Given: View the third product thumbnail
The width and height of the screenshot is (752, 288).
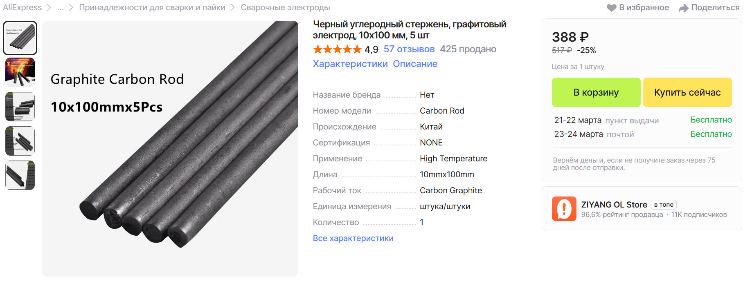Looking at the screenshot, I should (20, 107).
